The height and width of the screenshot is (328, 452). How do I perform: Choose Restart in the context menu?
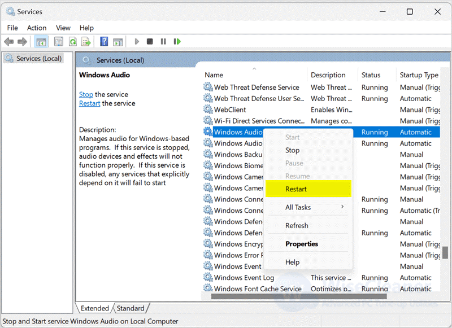coord(308,189)
